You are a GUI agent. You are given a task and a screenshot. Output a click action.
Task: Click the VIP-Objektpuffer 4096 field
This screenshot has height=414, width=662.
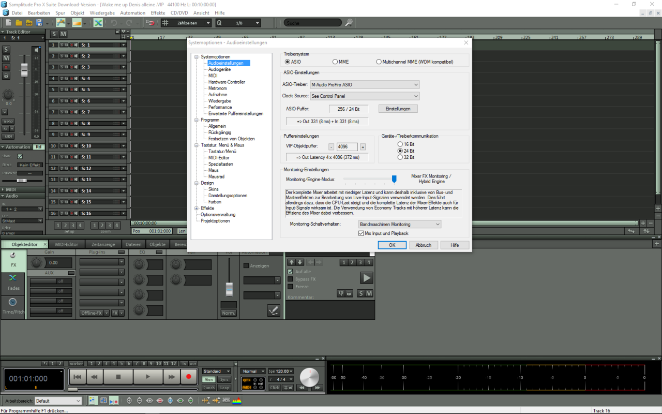click(x=347, y=147)
